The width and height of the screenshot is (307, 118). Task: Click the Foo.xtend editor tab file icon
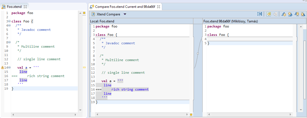[3, 7]
